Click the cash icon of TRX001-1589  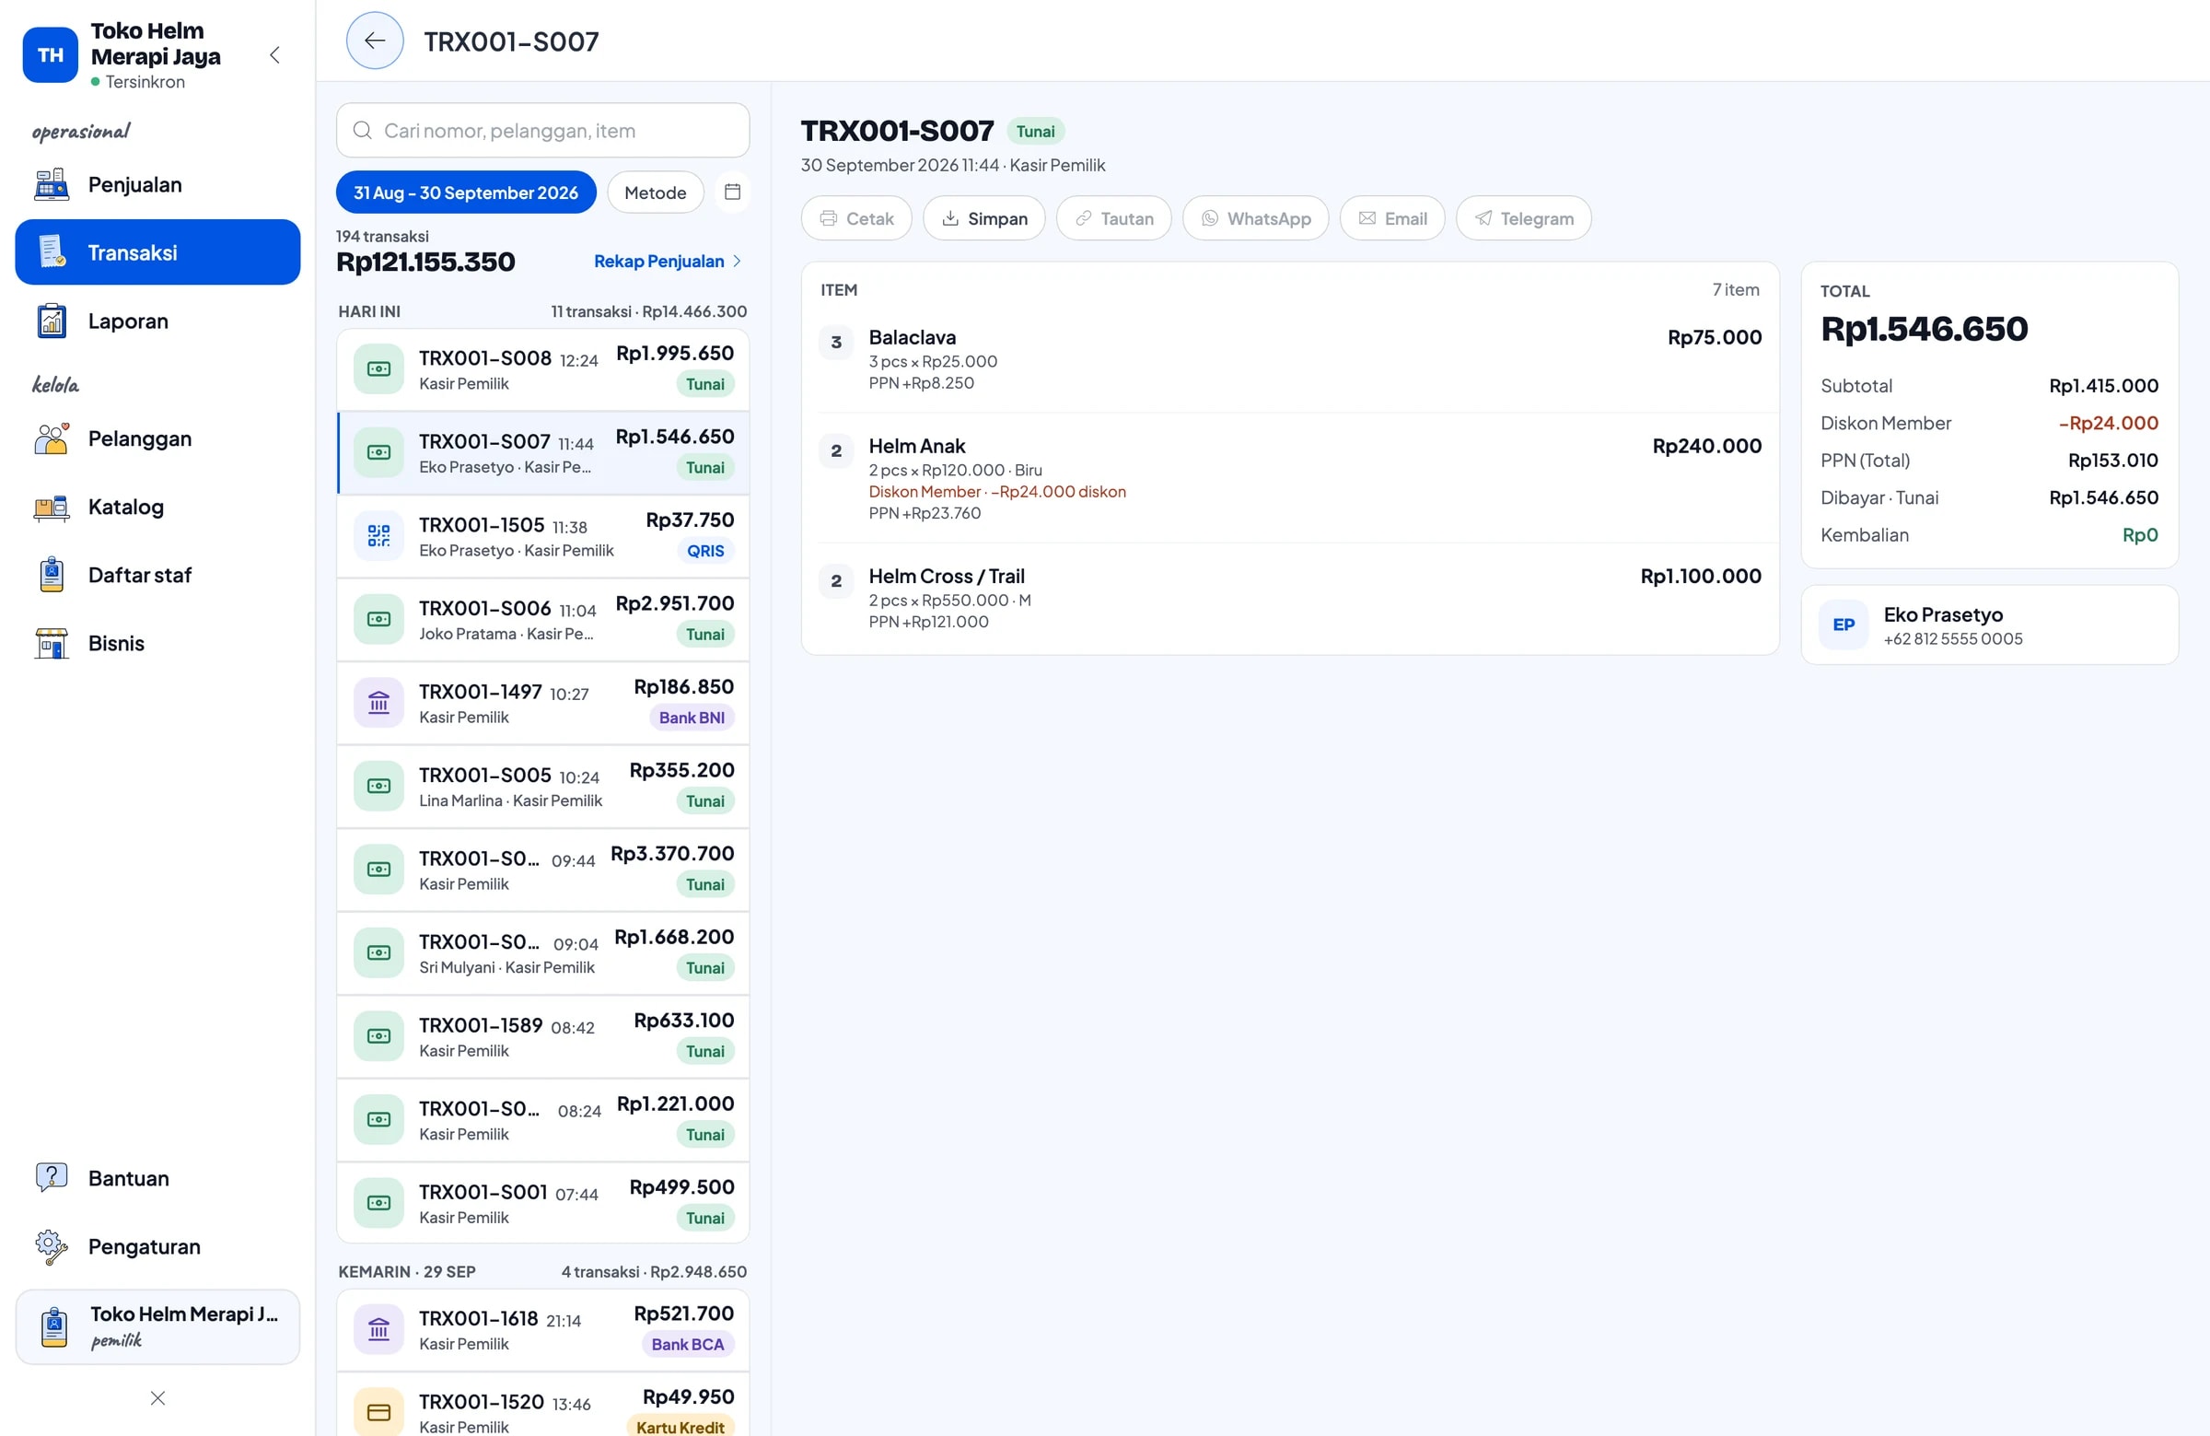click(x=378, y=1035)
